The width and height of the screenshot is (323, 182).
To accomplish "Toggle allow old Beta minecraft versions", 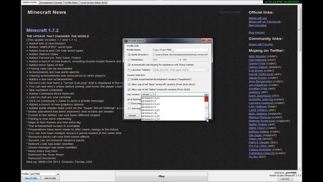I will [129, 84].
